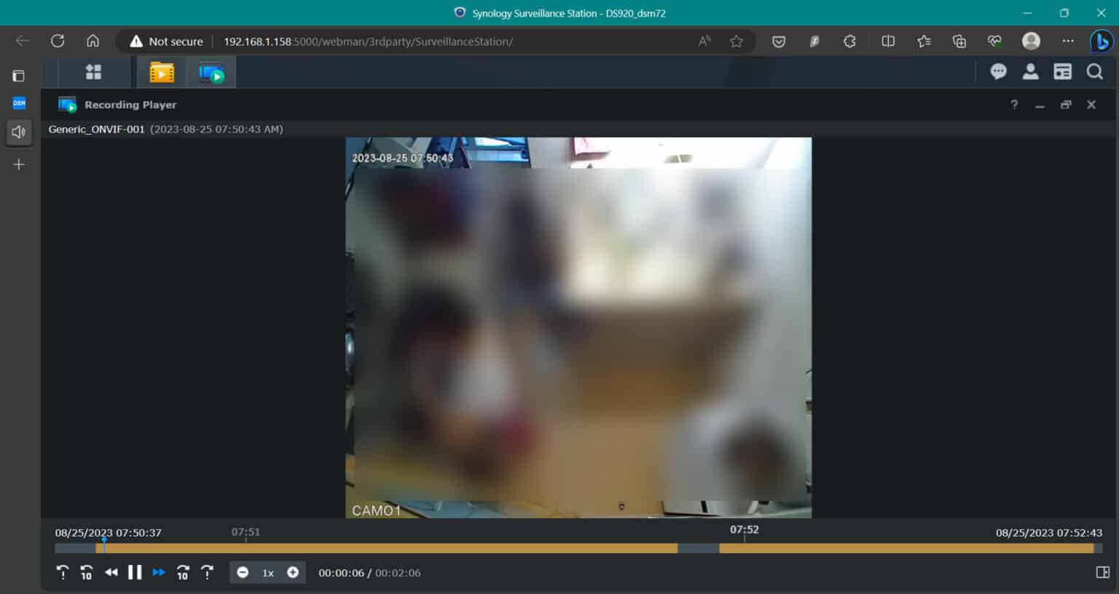Open Surveillance Station notifications
Screen dimensions: 1119x594
click(998, 71)
